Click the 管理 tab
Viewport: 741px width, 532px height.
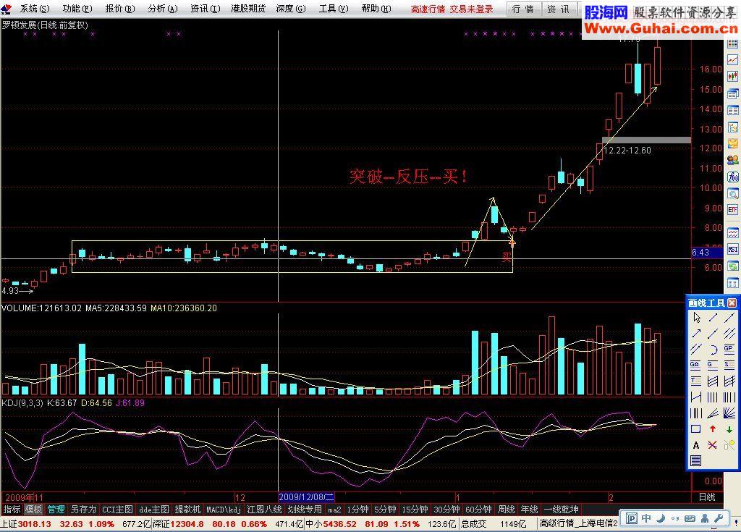click(56, 510)
